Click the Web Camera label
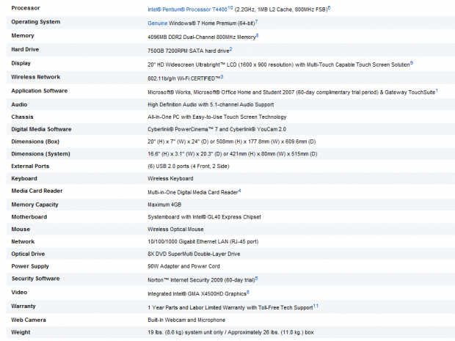This screenshot has width=455, height=341. point(29,320)
